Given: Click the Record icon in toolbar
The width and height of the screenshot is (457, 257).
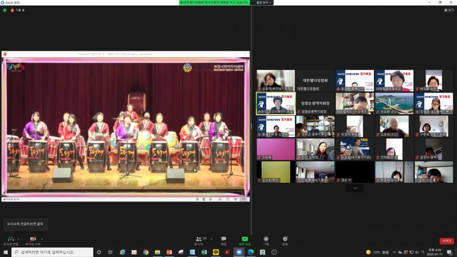Looking at the screenshot, I should point(266,239).
